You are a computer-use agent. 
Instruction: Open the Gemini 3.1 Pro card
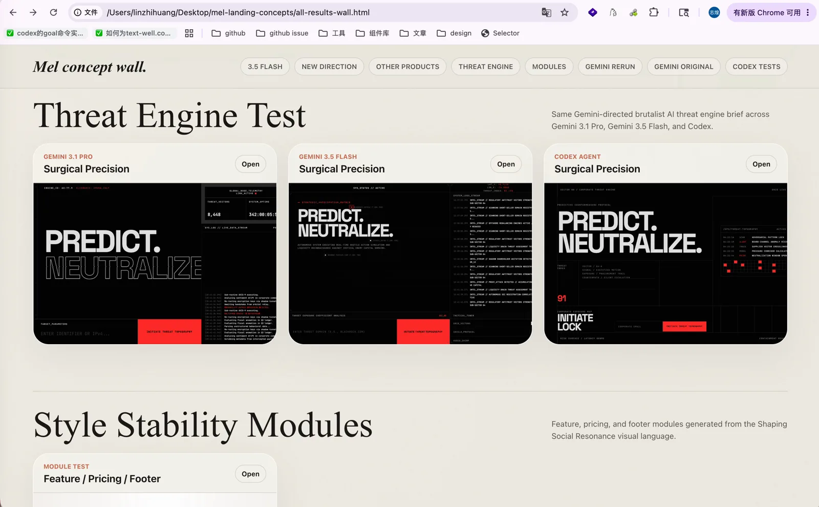250,164
